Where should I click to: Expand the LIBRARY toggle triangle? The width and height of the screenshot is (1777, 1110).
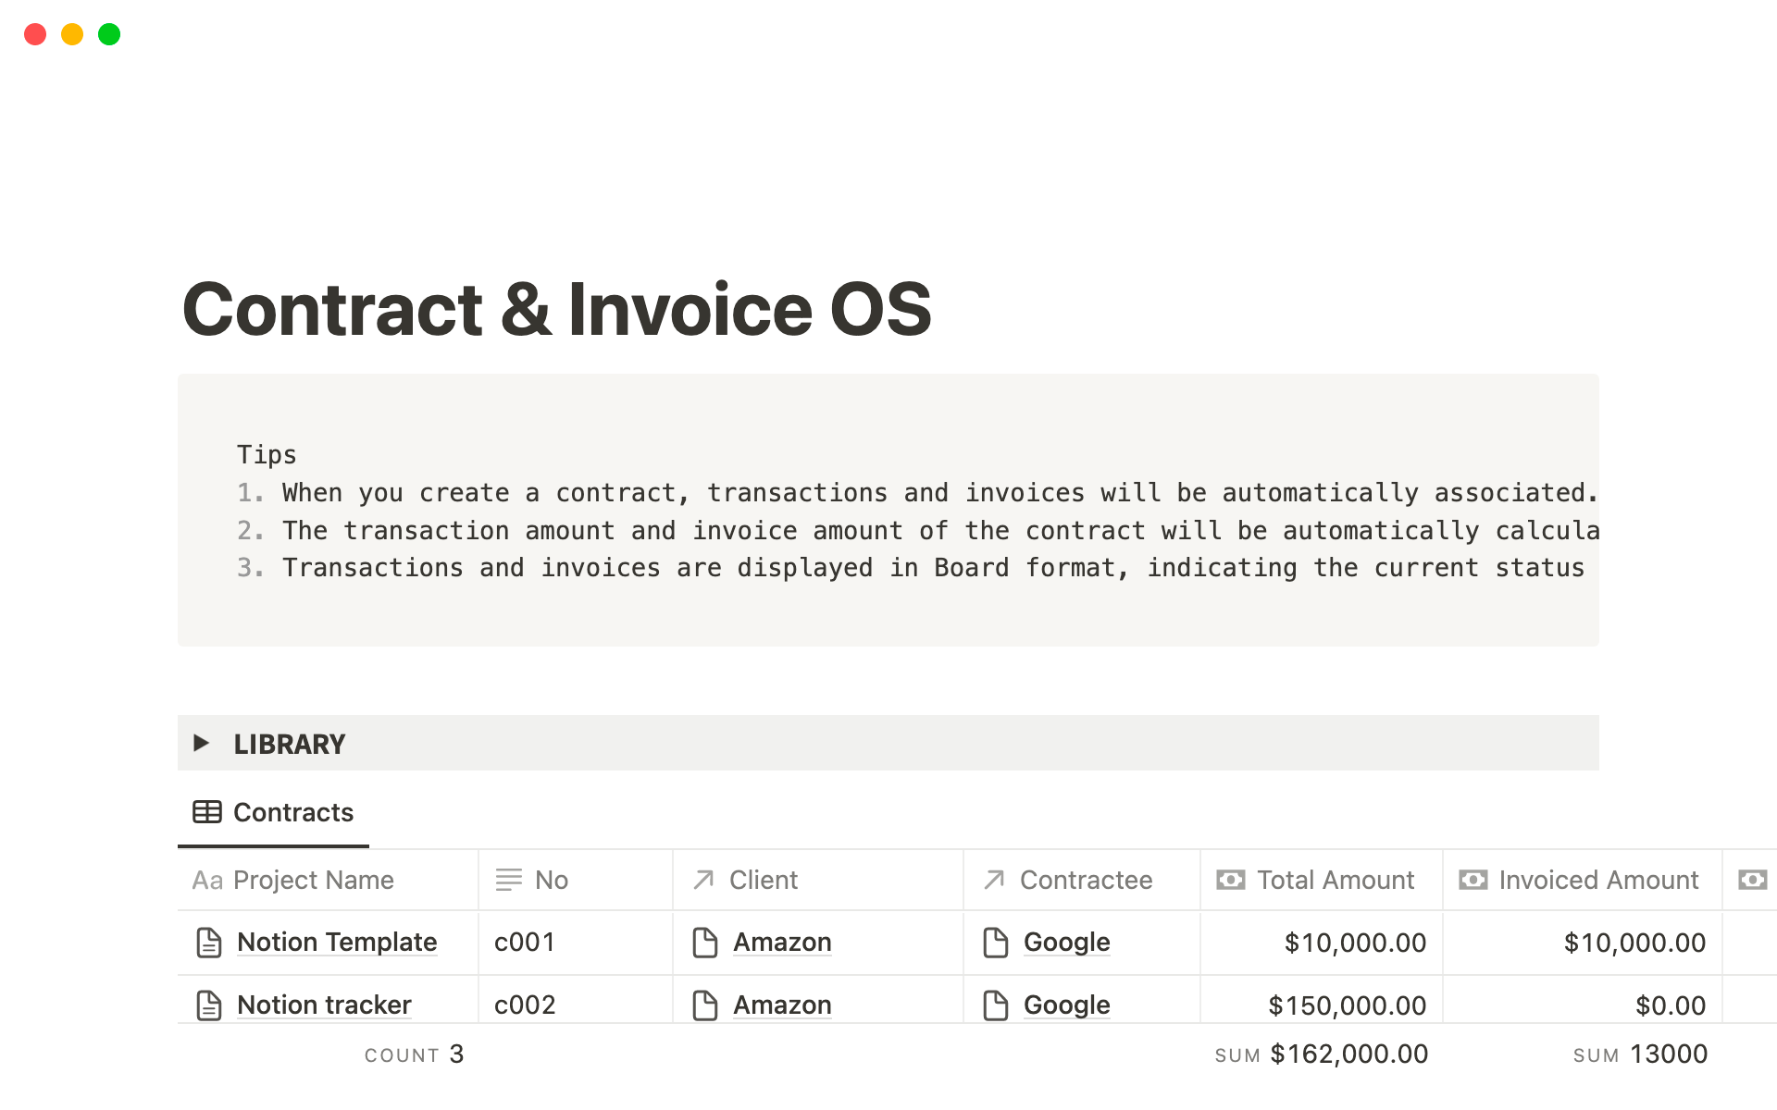[201, 743]
